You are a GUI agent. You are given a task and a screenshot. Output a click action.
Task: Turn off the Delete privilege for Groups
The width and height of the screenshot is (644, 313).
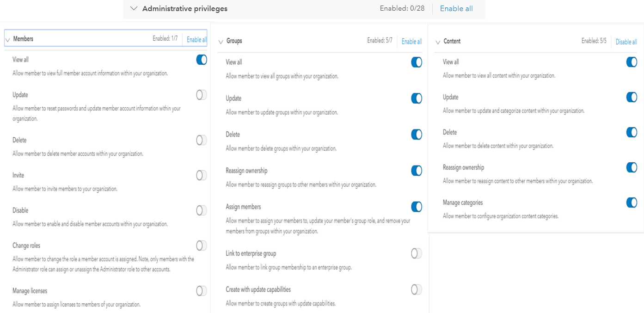416,134
